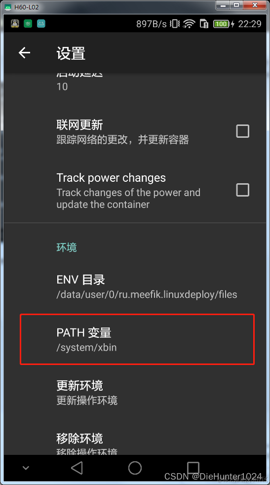The width and height of the screenshot is (270, 485).
Task: Tap 更新环境 to update the environment
Action: (135, 393)
